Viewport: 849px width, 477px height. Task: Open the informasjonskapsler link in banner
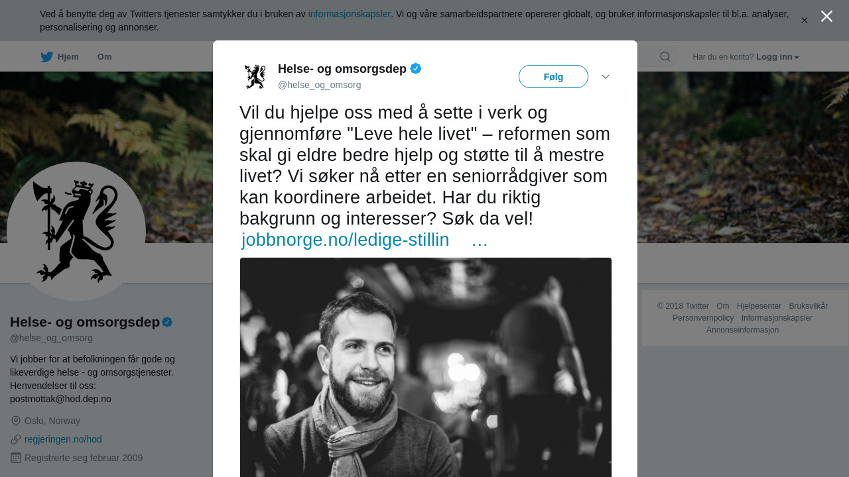349,14
